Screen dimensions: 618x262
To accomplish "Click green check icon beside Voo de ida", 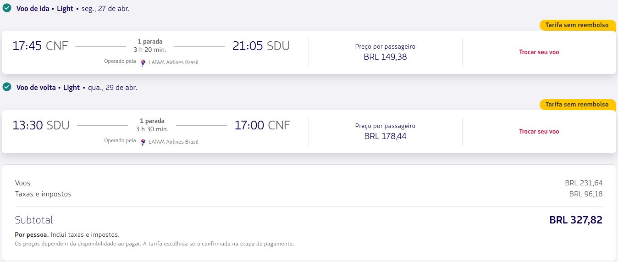I will tap(7, 8).
